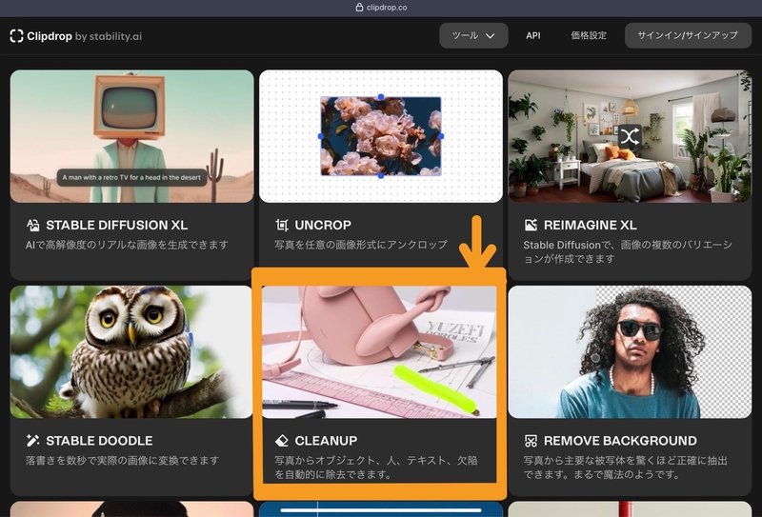Click the Reimagine XL image icon
The width and height of the screenshot is (762, 517).
point(531,225)
